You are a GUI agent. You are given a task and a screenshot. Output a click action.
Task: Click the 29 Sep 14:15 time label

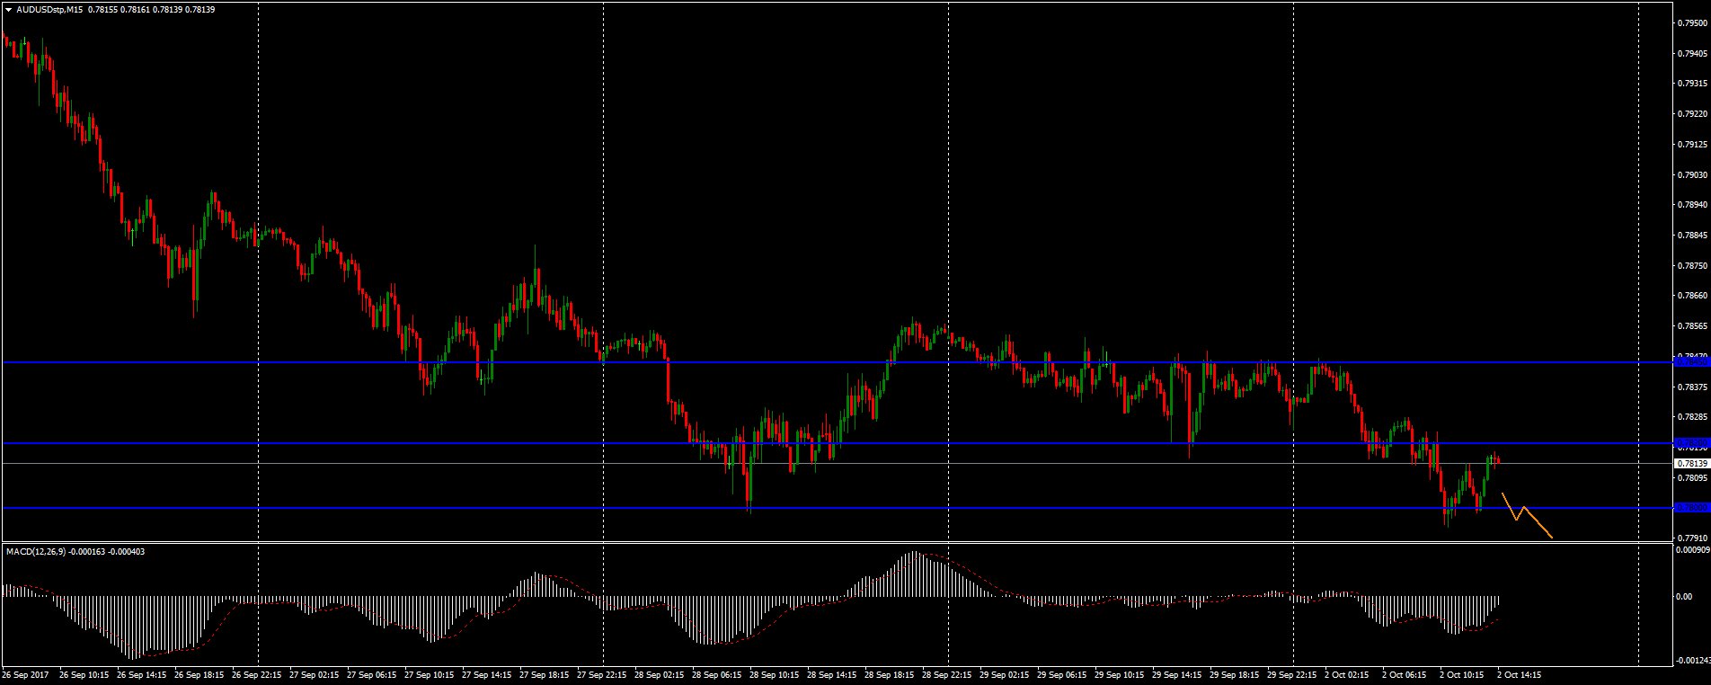pyautogui.click(x=1175, y=673)
